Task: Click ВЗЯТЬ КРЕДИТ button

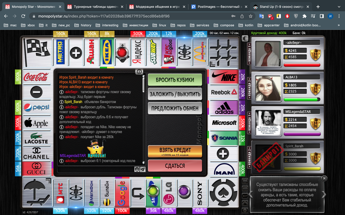Action: pyautogui.click(x=175, y=152)
